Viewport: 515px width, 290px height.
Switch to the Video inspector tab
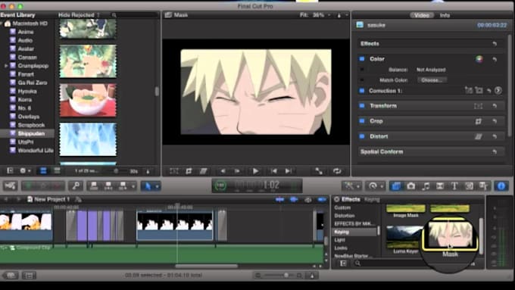tap(421, 15)
